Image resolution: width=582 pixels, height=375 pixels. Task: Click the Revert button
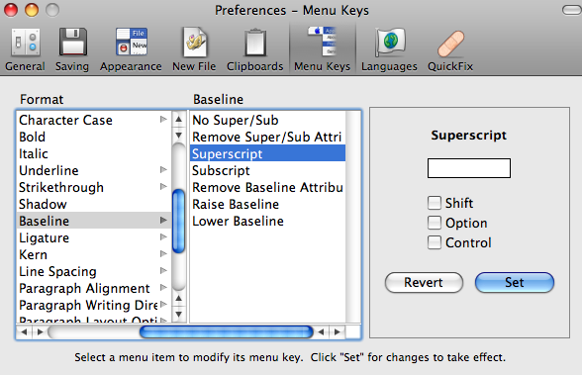coord(424,283)
